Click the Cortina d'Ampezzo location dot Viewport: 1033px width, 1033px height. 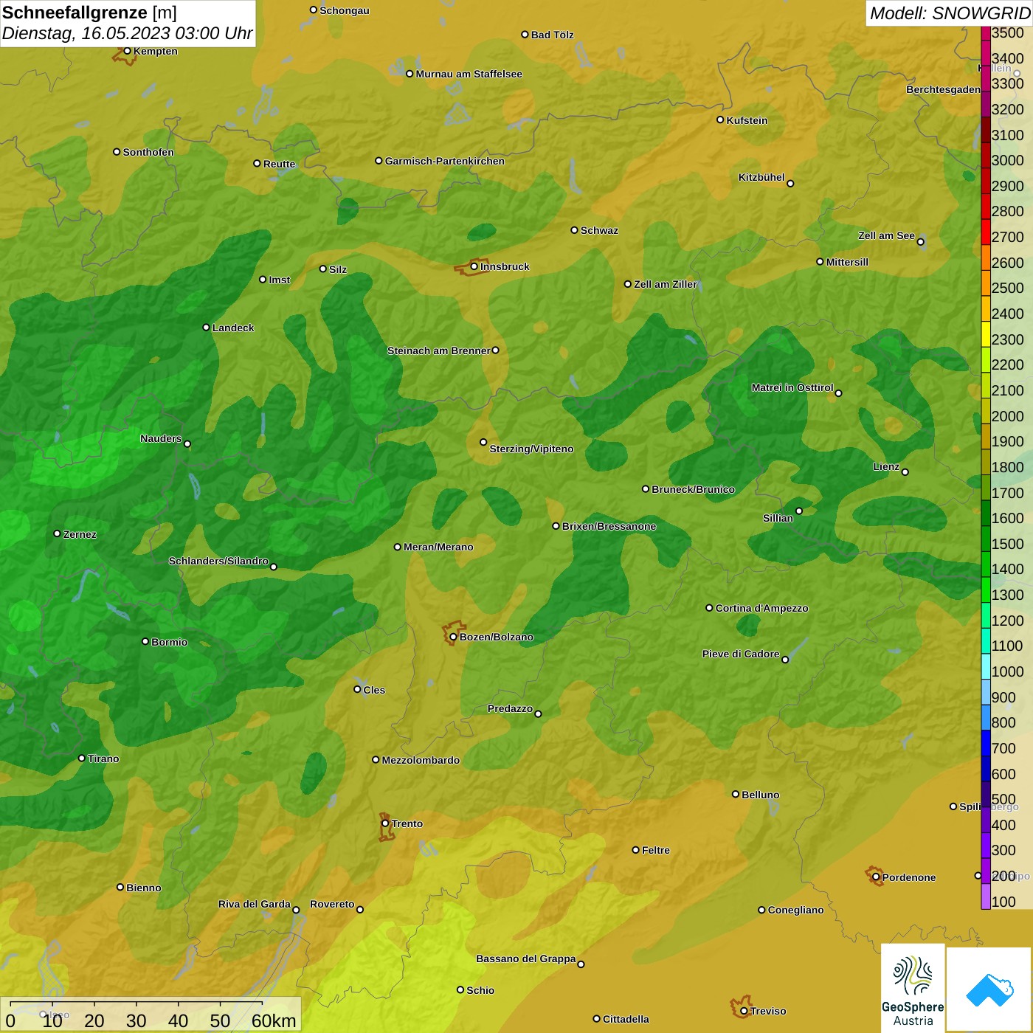[x=709, y=608]
